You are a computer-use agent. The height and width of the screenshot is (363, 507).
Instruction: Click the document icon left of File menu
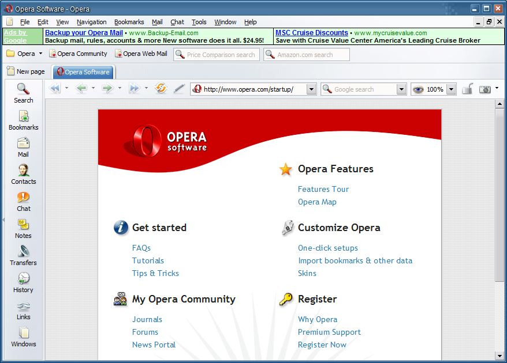click(x=10, y=22)
